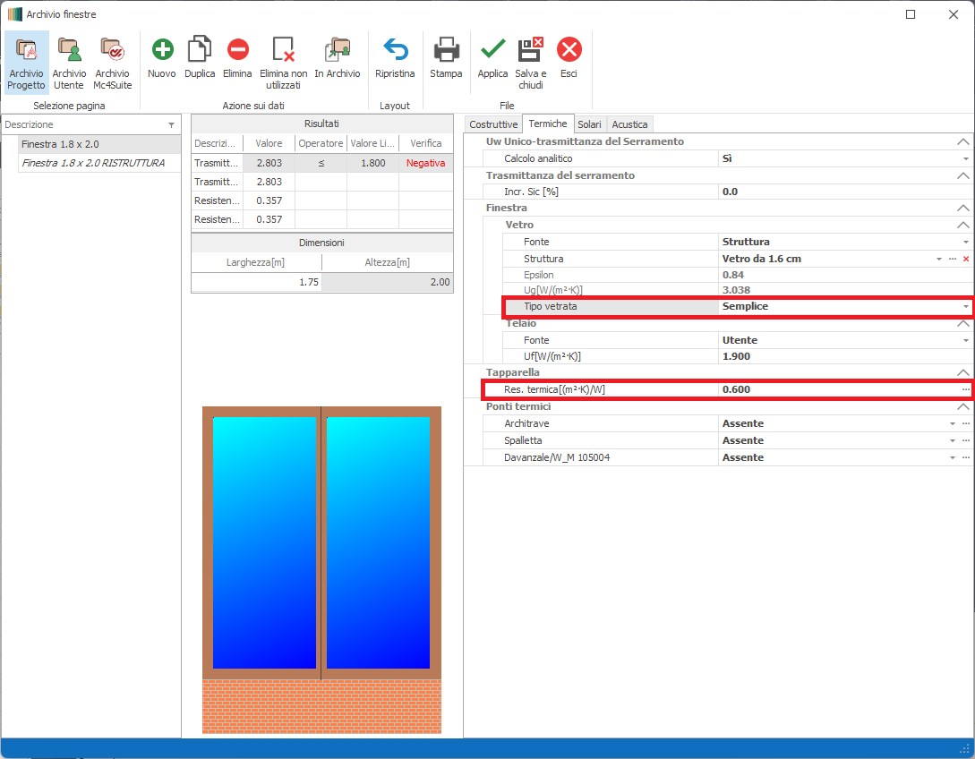Open the Struttura dropdown arrow
Screen dimensions: 975x759
click(939, 259)
